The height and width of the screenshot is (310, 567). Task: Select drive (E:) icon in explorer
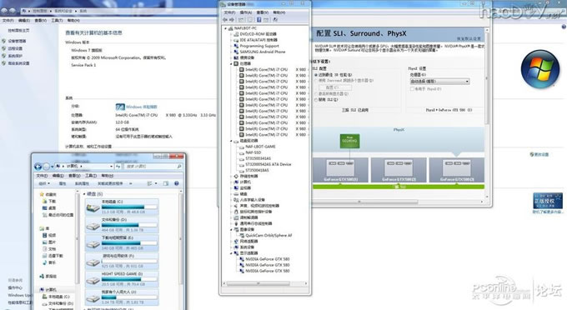[x=93, y=244]
